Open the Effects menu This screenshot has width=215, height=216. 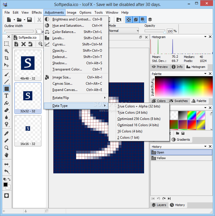[x=37, y=13]
